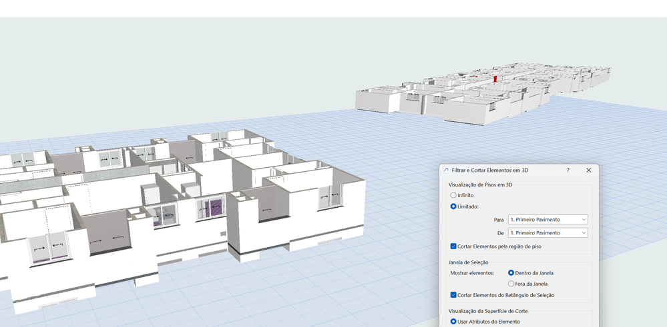Screen dimensions: 667x327
Task: Click empty sky area above the horizon
Action: 200,60
